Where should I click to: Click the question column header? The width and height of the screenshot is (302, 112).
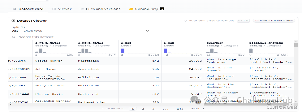pyautogui.click(x=215, y=43)
